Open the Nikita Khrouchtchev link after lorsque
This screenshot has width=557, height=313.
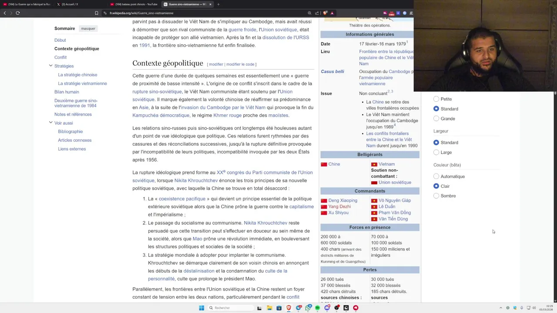pos(196,180)
